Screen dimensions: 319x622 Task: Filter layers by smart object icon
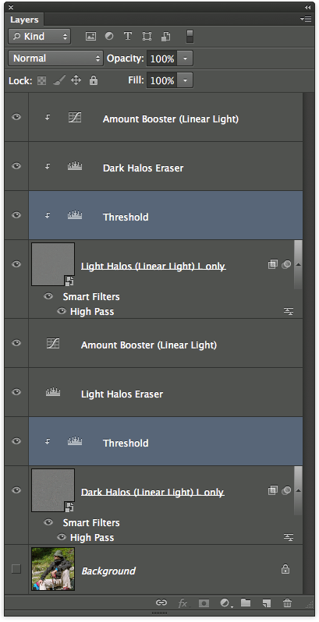pos(166,37)
